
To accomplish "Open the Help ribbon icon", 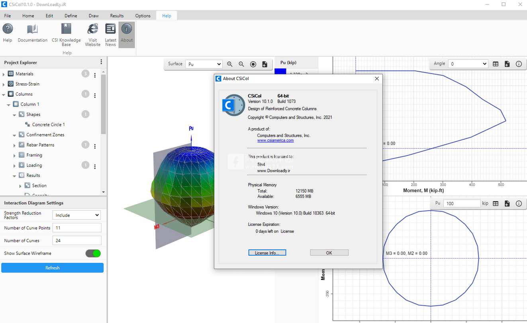I will (8, 29).
